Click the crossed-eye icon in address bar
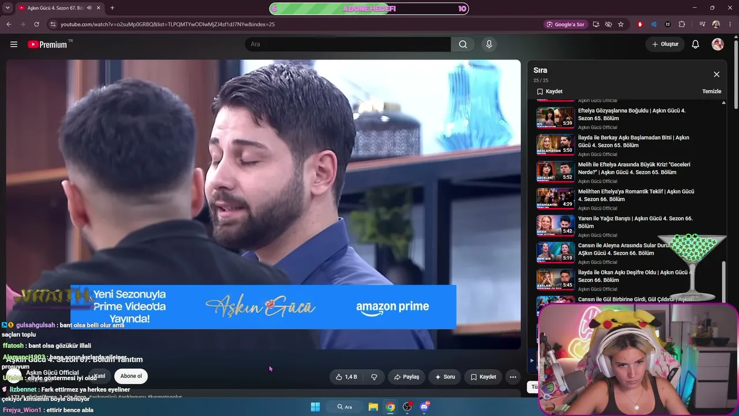The image size is (739, 416). point(609,24)
